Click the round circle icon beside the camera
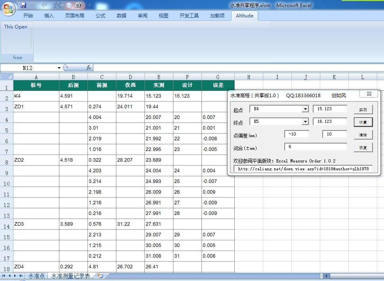Screen dimensions: 384x281 [69, 5]
